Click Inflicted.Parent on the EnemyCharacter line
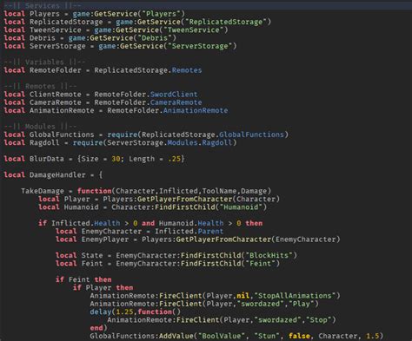This screenshot has width=412, height=341. coord(189,232)
